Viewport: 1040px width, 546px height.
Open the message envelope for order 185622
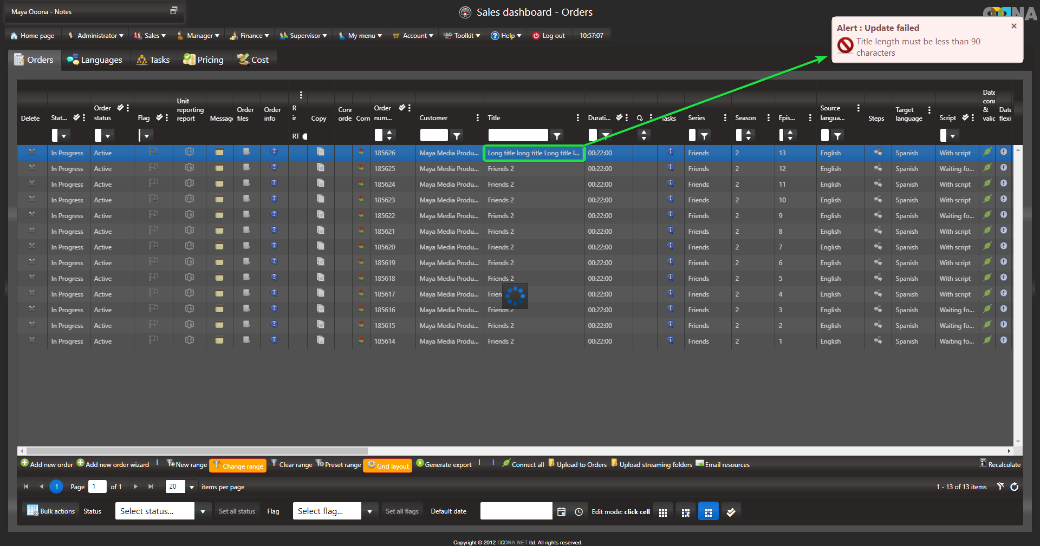[x=219, y=215]
